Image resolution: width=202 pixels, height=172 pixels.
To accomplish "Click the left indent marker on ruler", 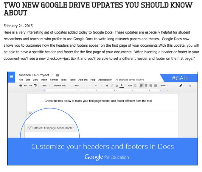I will click(44, 91).
